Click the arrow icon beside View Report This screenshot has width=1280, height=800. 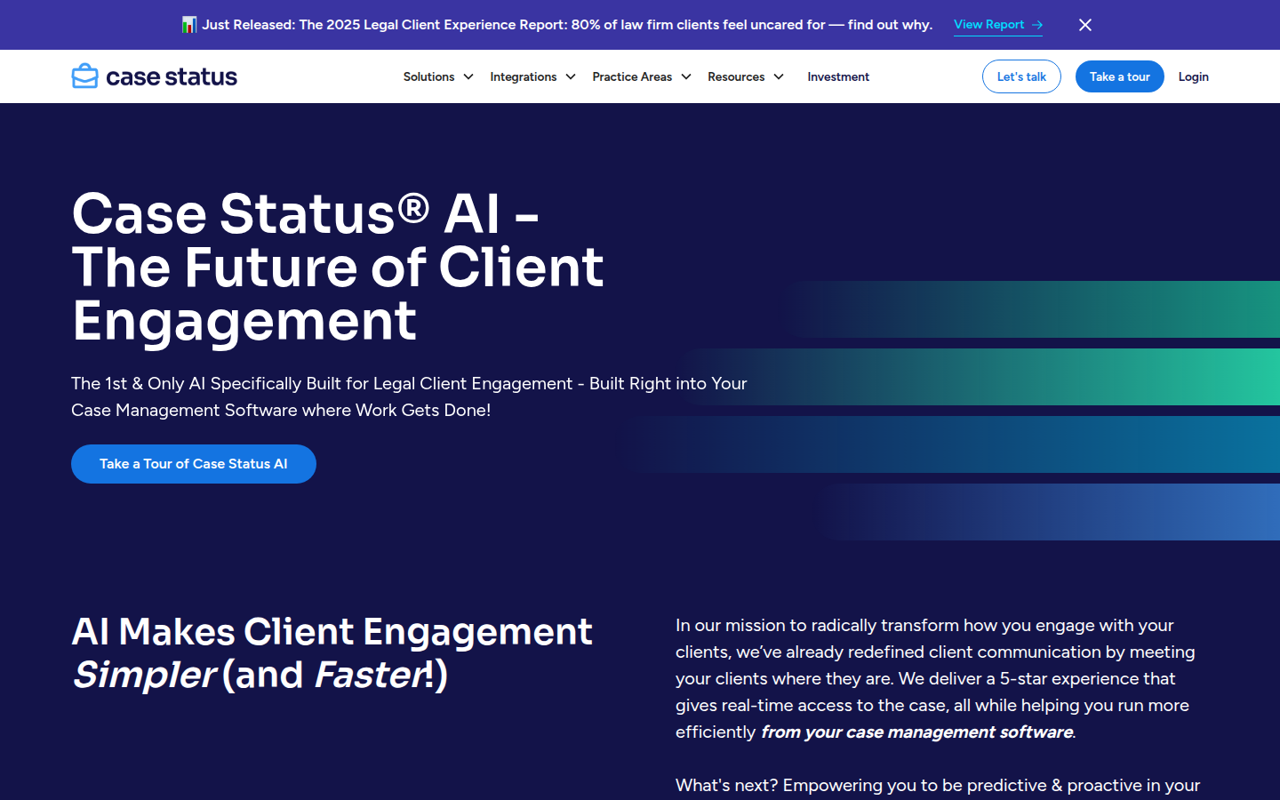1037,25
